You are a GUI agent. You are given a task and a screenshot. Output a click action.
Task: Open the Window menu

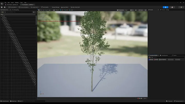17,3
